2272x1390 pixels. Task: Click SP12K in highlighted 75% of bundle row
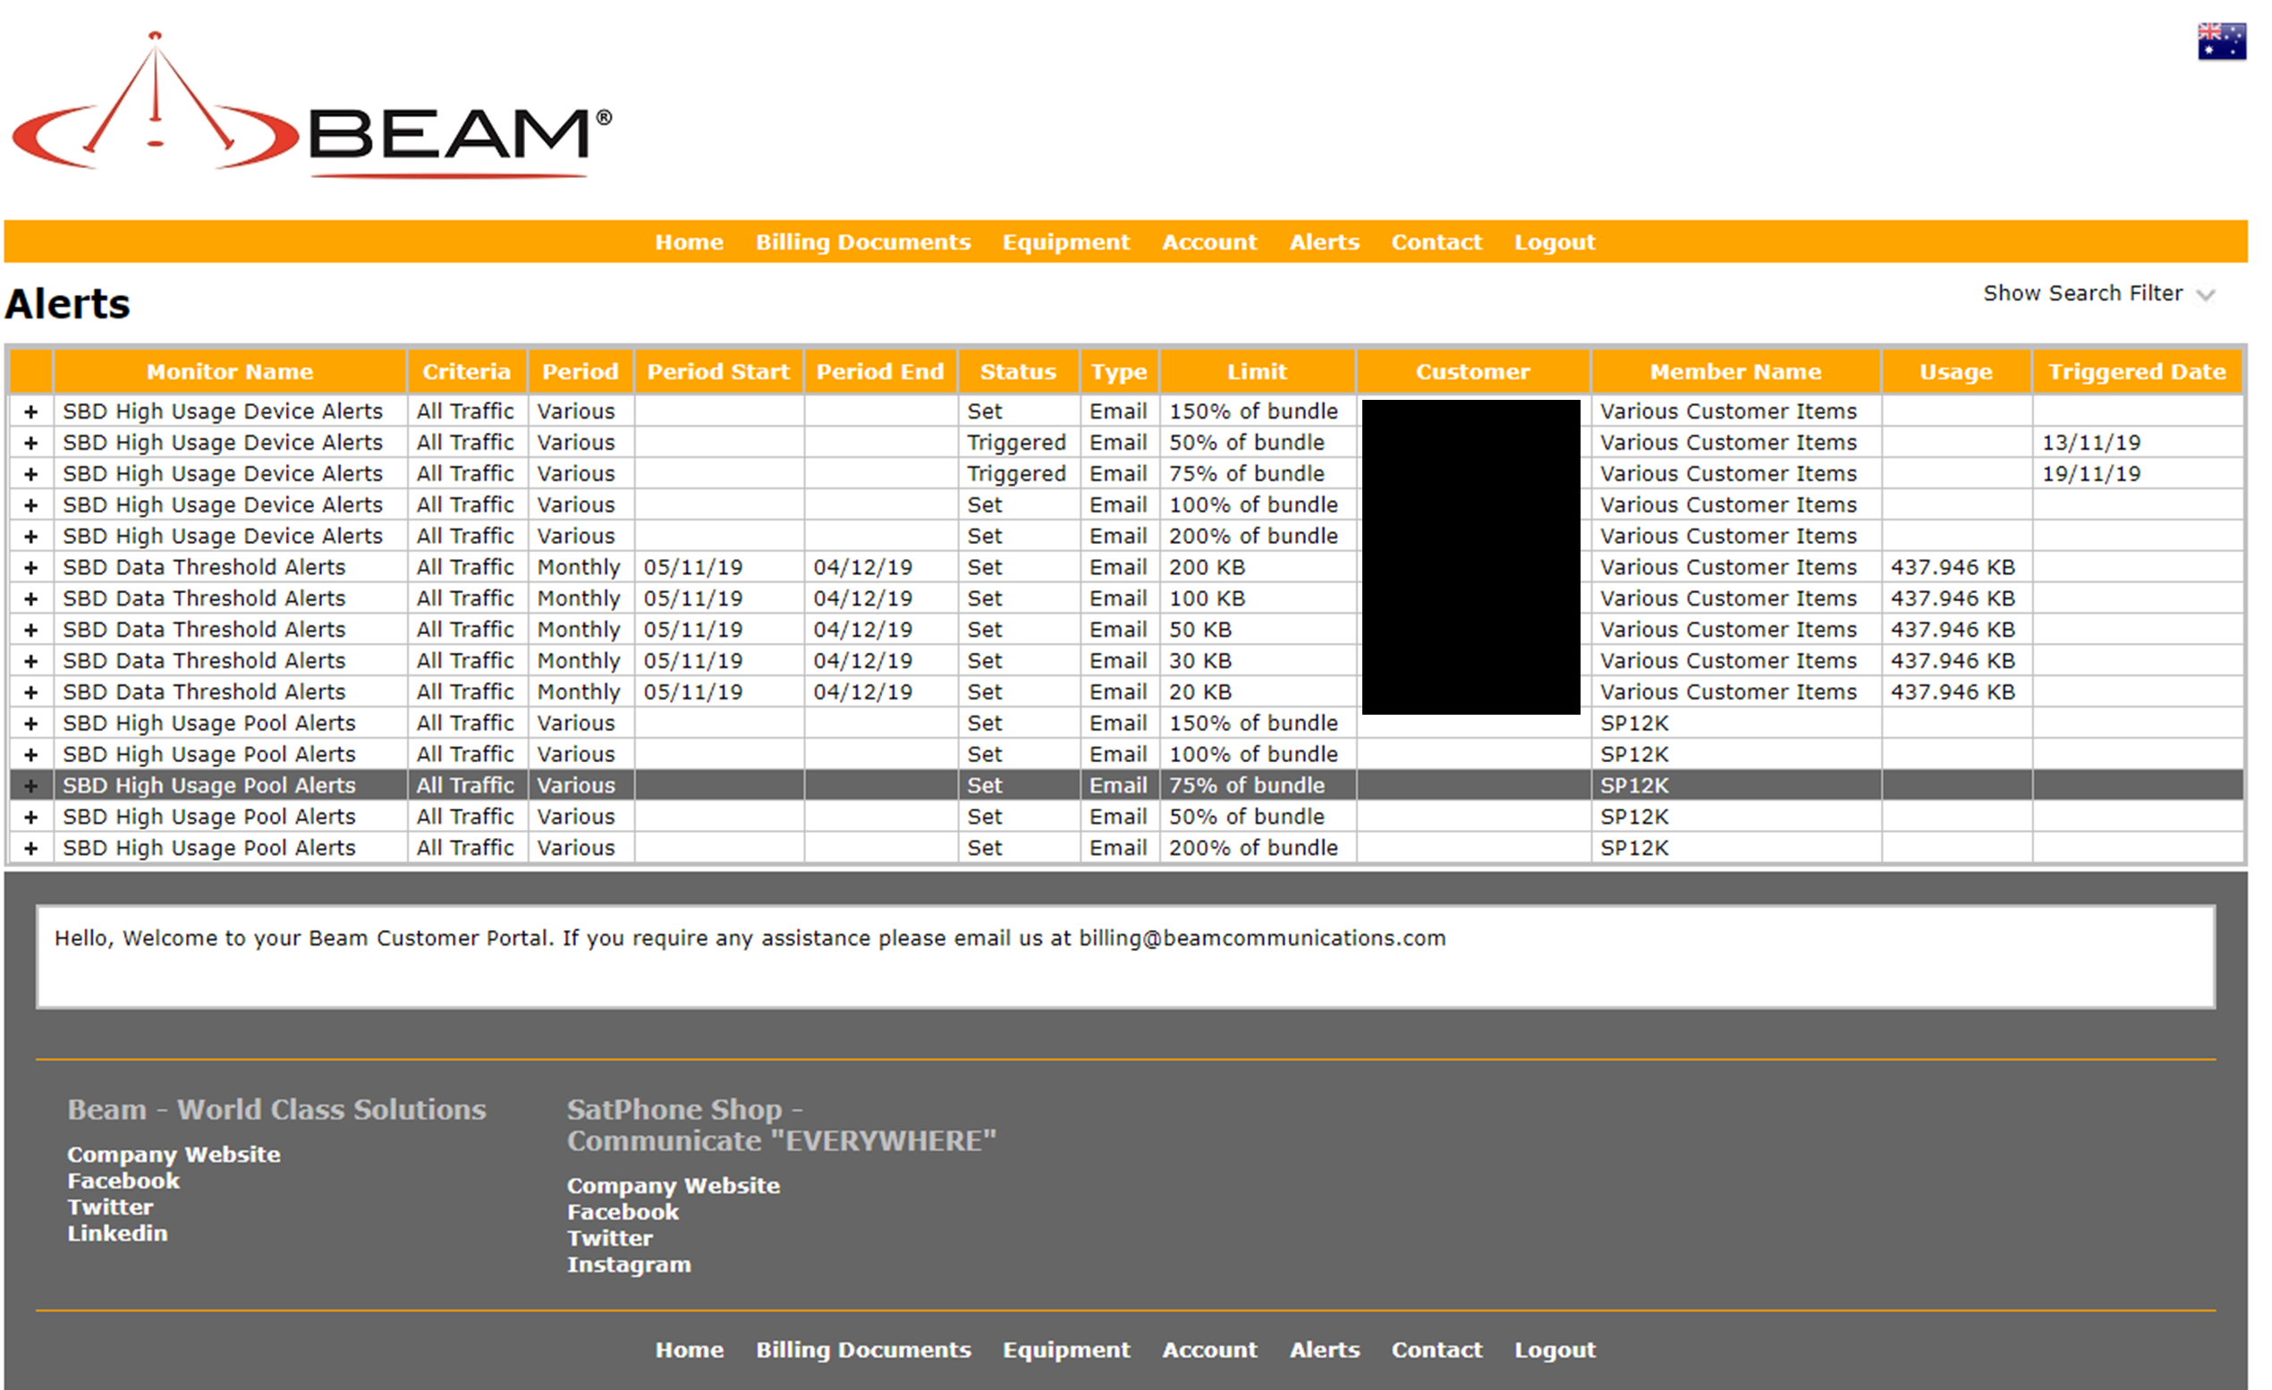tap(1634, 786)
